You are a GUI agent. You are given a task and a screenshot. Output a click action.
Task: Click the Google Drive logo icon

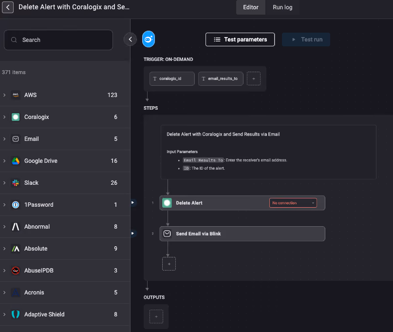[x=16, y=161]
